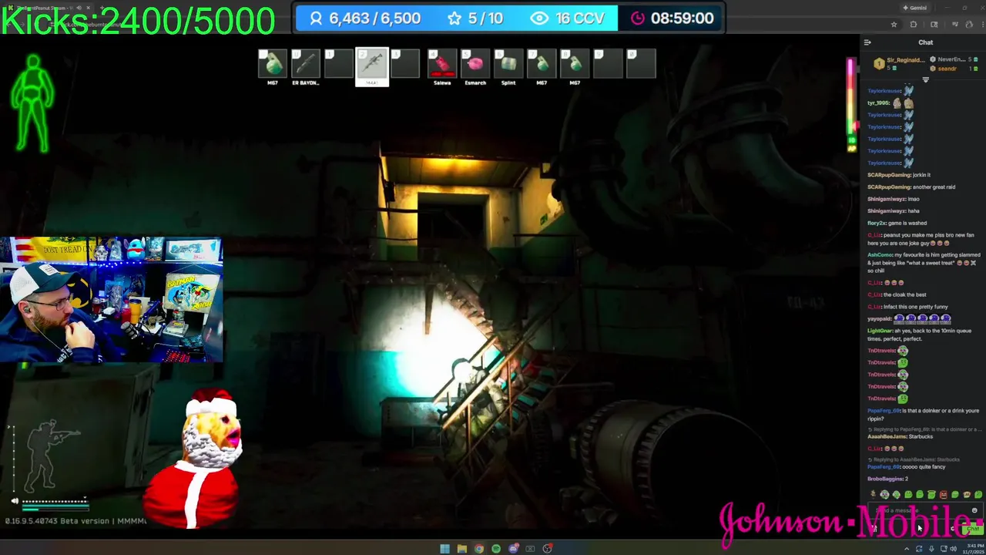Select the M4A1 rifle slot 2
The width and height of the screenshot is (986, 555).
click(372, 66)
